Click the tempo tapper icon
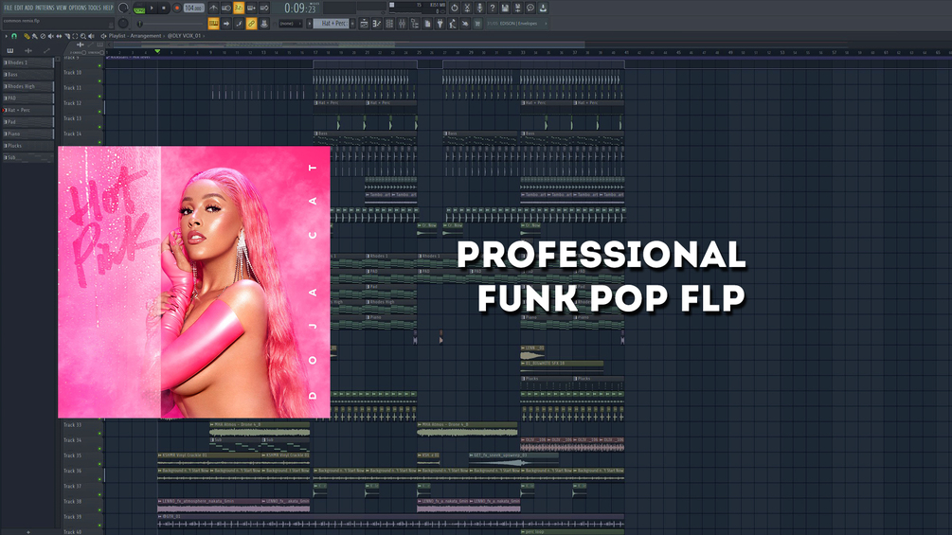The image size is (952, 535). (453, 24)
